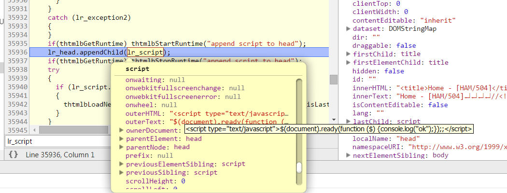Expand firstElementChild: title property
Image resolution: width=507 pixels, height=193 pixels.
pos(348,62)
